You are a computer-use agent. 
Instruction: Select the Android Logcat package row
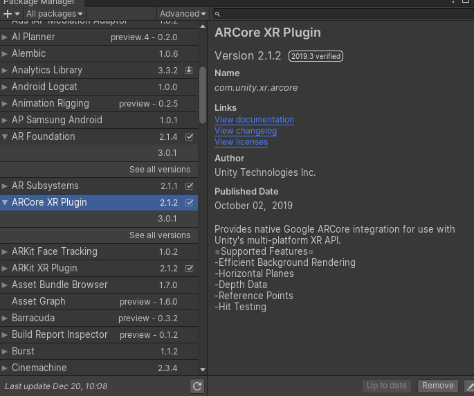(99, 87)
